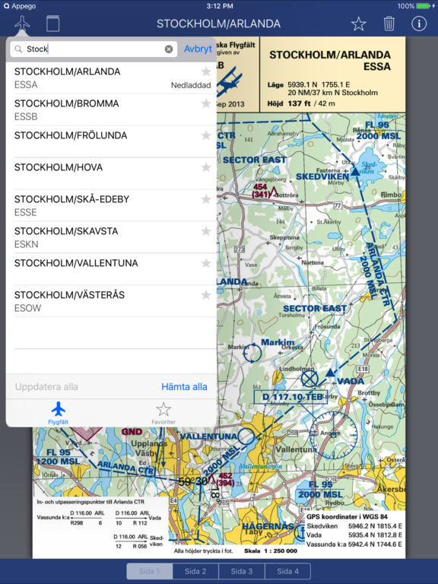Screen dimensions: 438x584
Task: Select STOCKHOLM/ARLANDA in the results list
Action: 111,78
